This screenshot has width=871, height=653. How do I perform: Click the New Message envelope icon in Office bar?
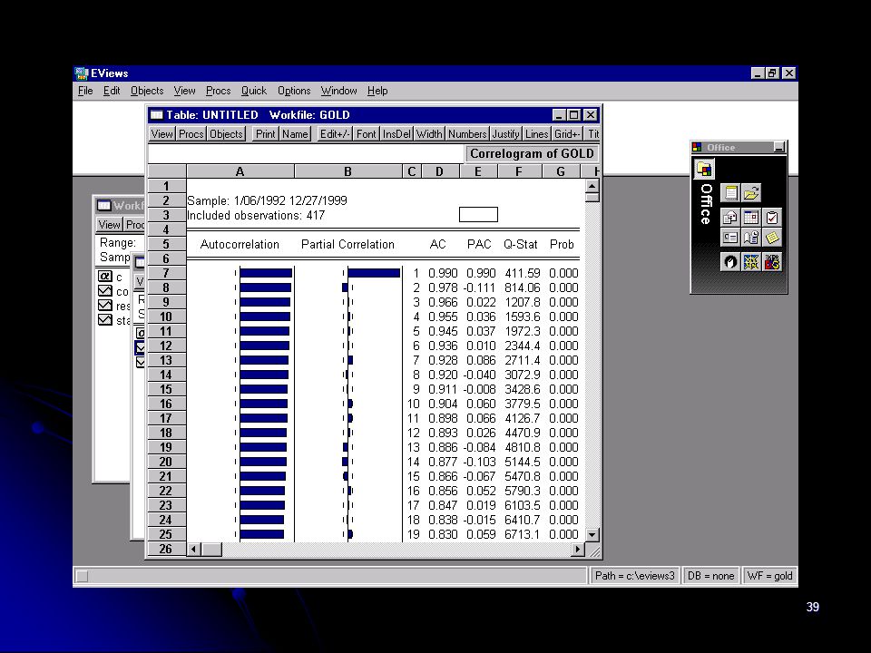click(730, 217)
